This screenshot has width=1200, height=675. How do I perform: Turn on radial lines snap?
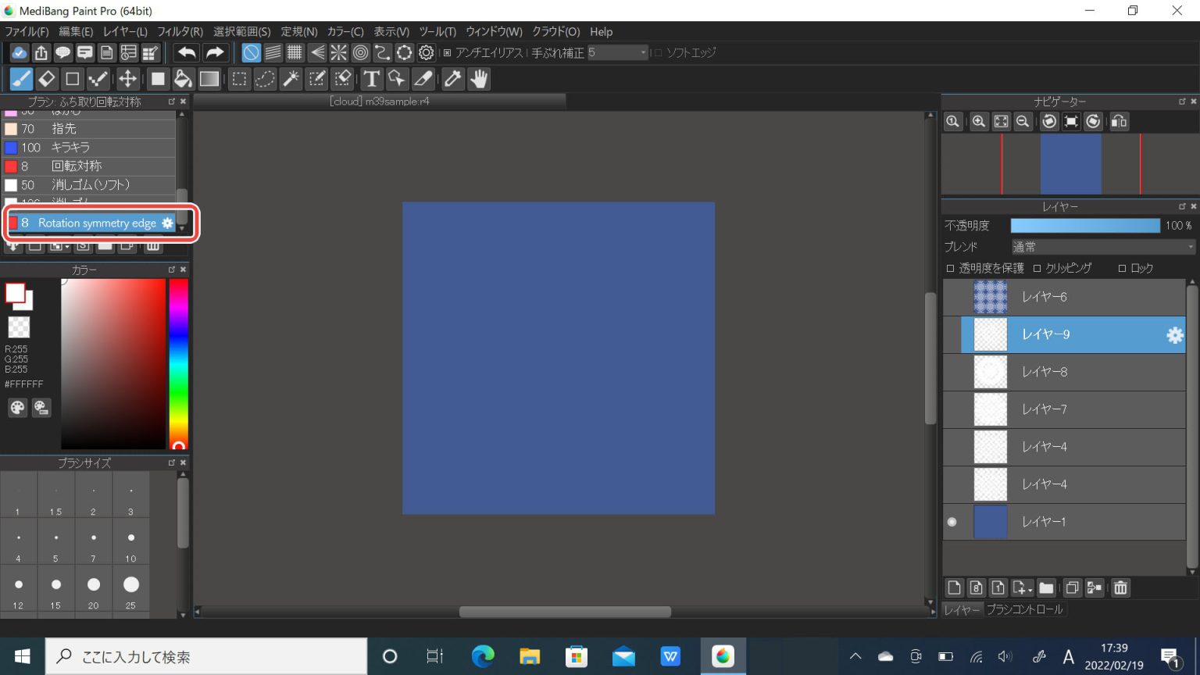(x=338, y=52)
